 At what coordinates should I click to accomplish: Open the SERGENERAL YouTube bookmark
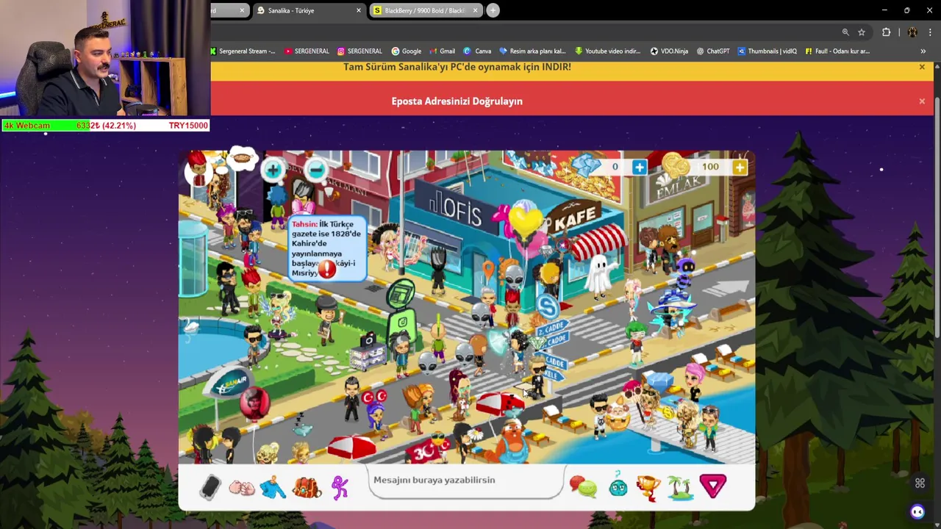point(307,51)
